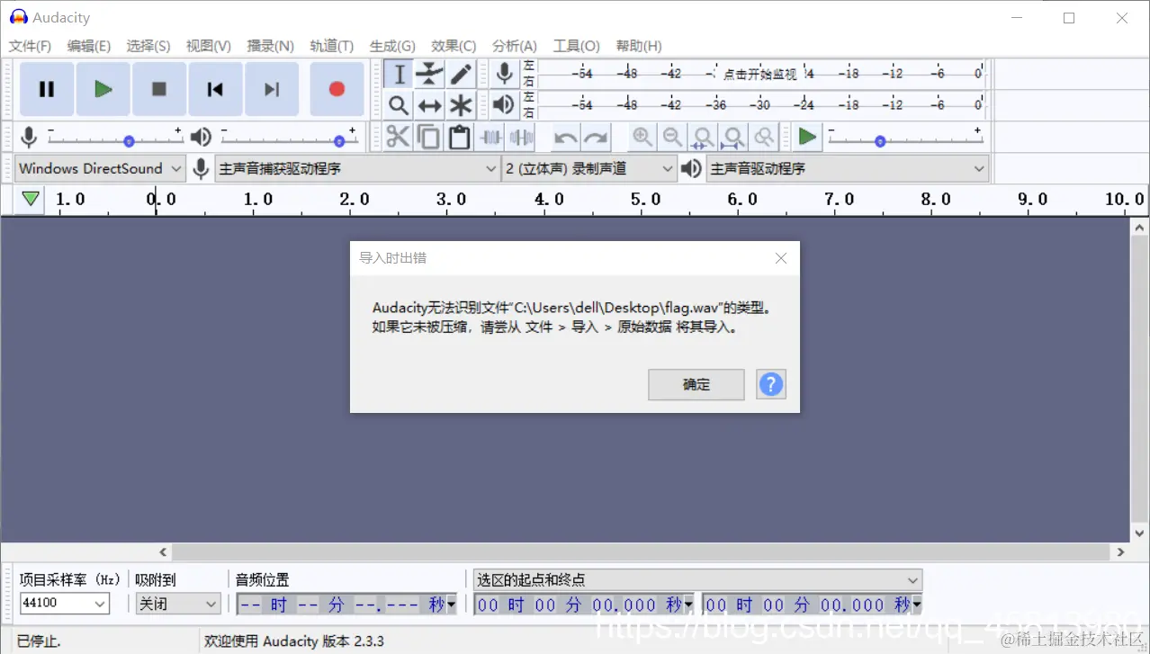Screen dimensions: 1150x654
Task: Skip to end of project
Action: coord(272,89)
